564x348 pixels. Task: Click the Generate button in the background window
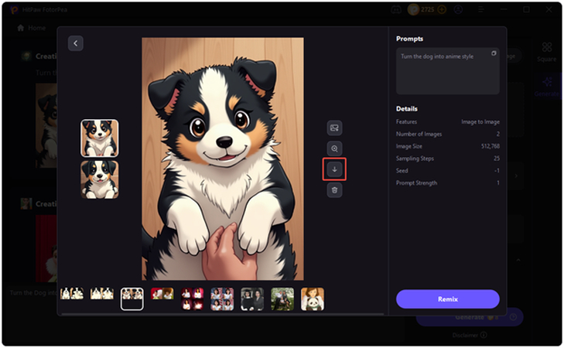click(470, 317)
